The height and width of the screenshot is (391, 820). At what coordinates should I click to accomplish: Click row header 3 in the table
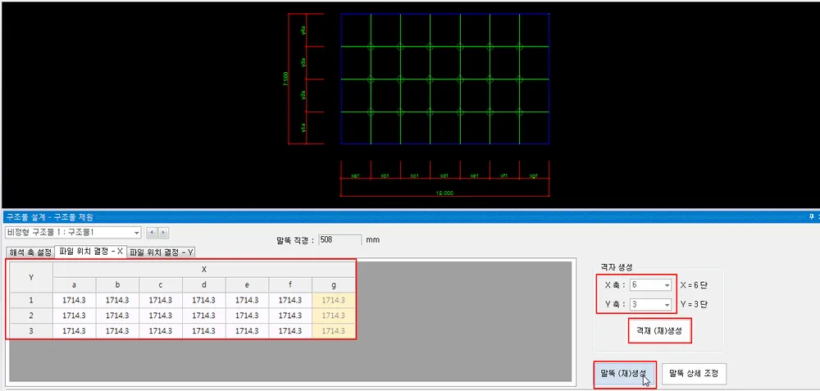(x=31, y=331)
